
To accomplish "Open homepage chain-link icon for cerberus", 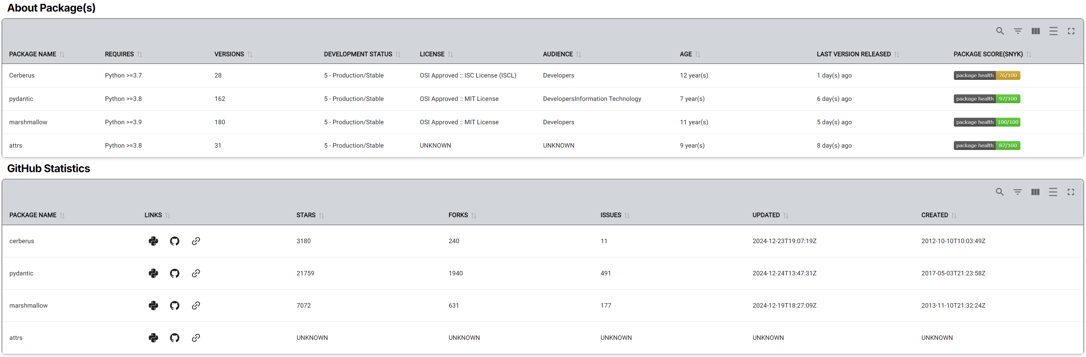I will coord(196,241).
